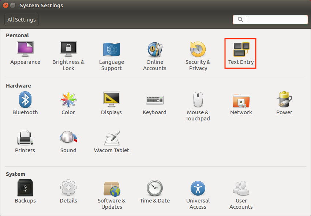311x216 pixels.
Task: Minimize the System Settings window
Action: (x=13, y=5)
